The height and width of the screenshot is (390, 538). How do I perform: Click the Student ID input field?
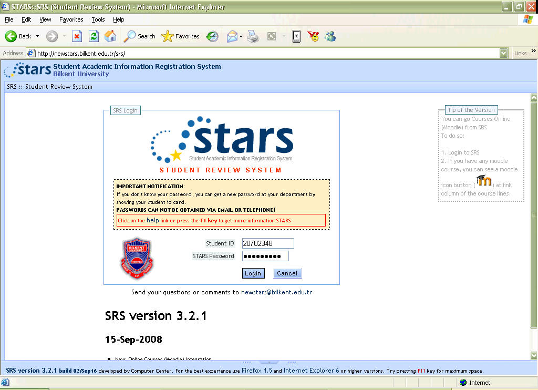pyautogui.click(x=268, y=243)
